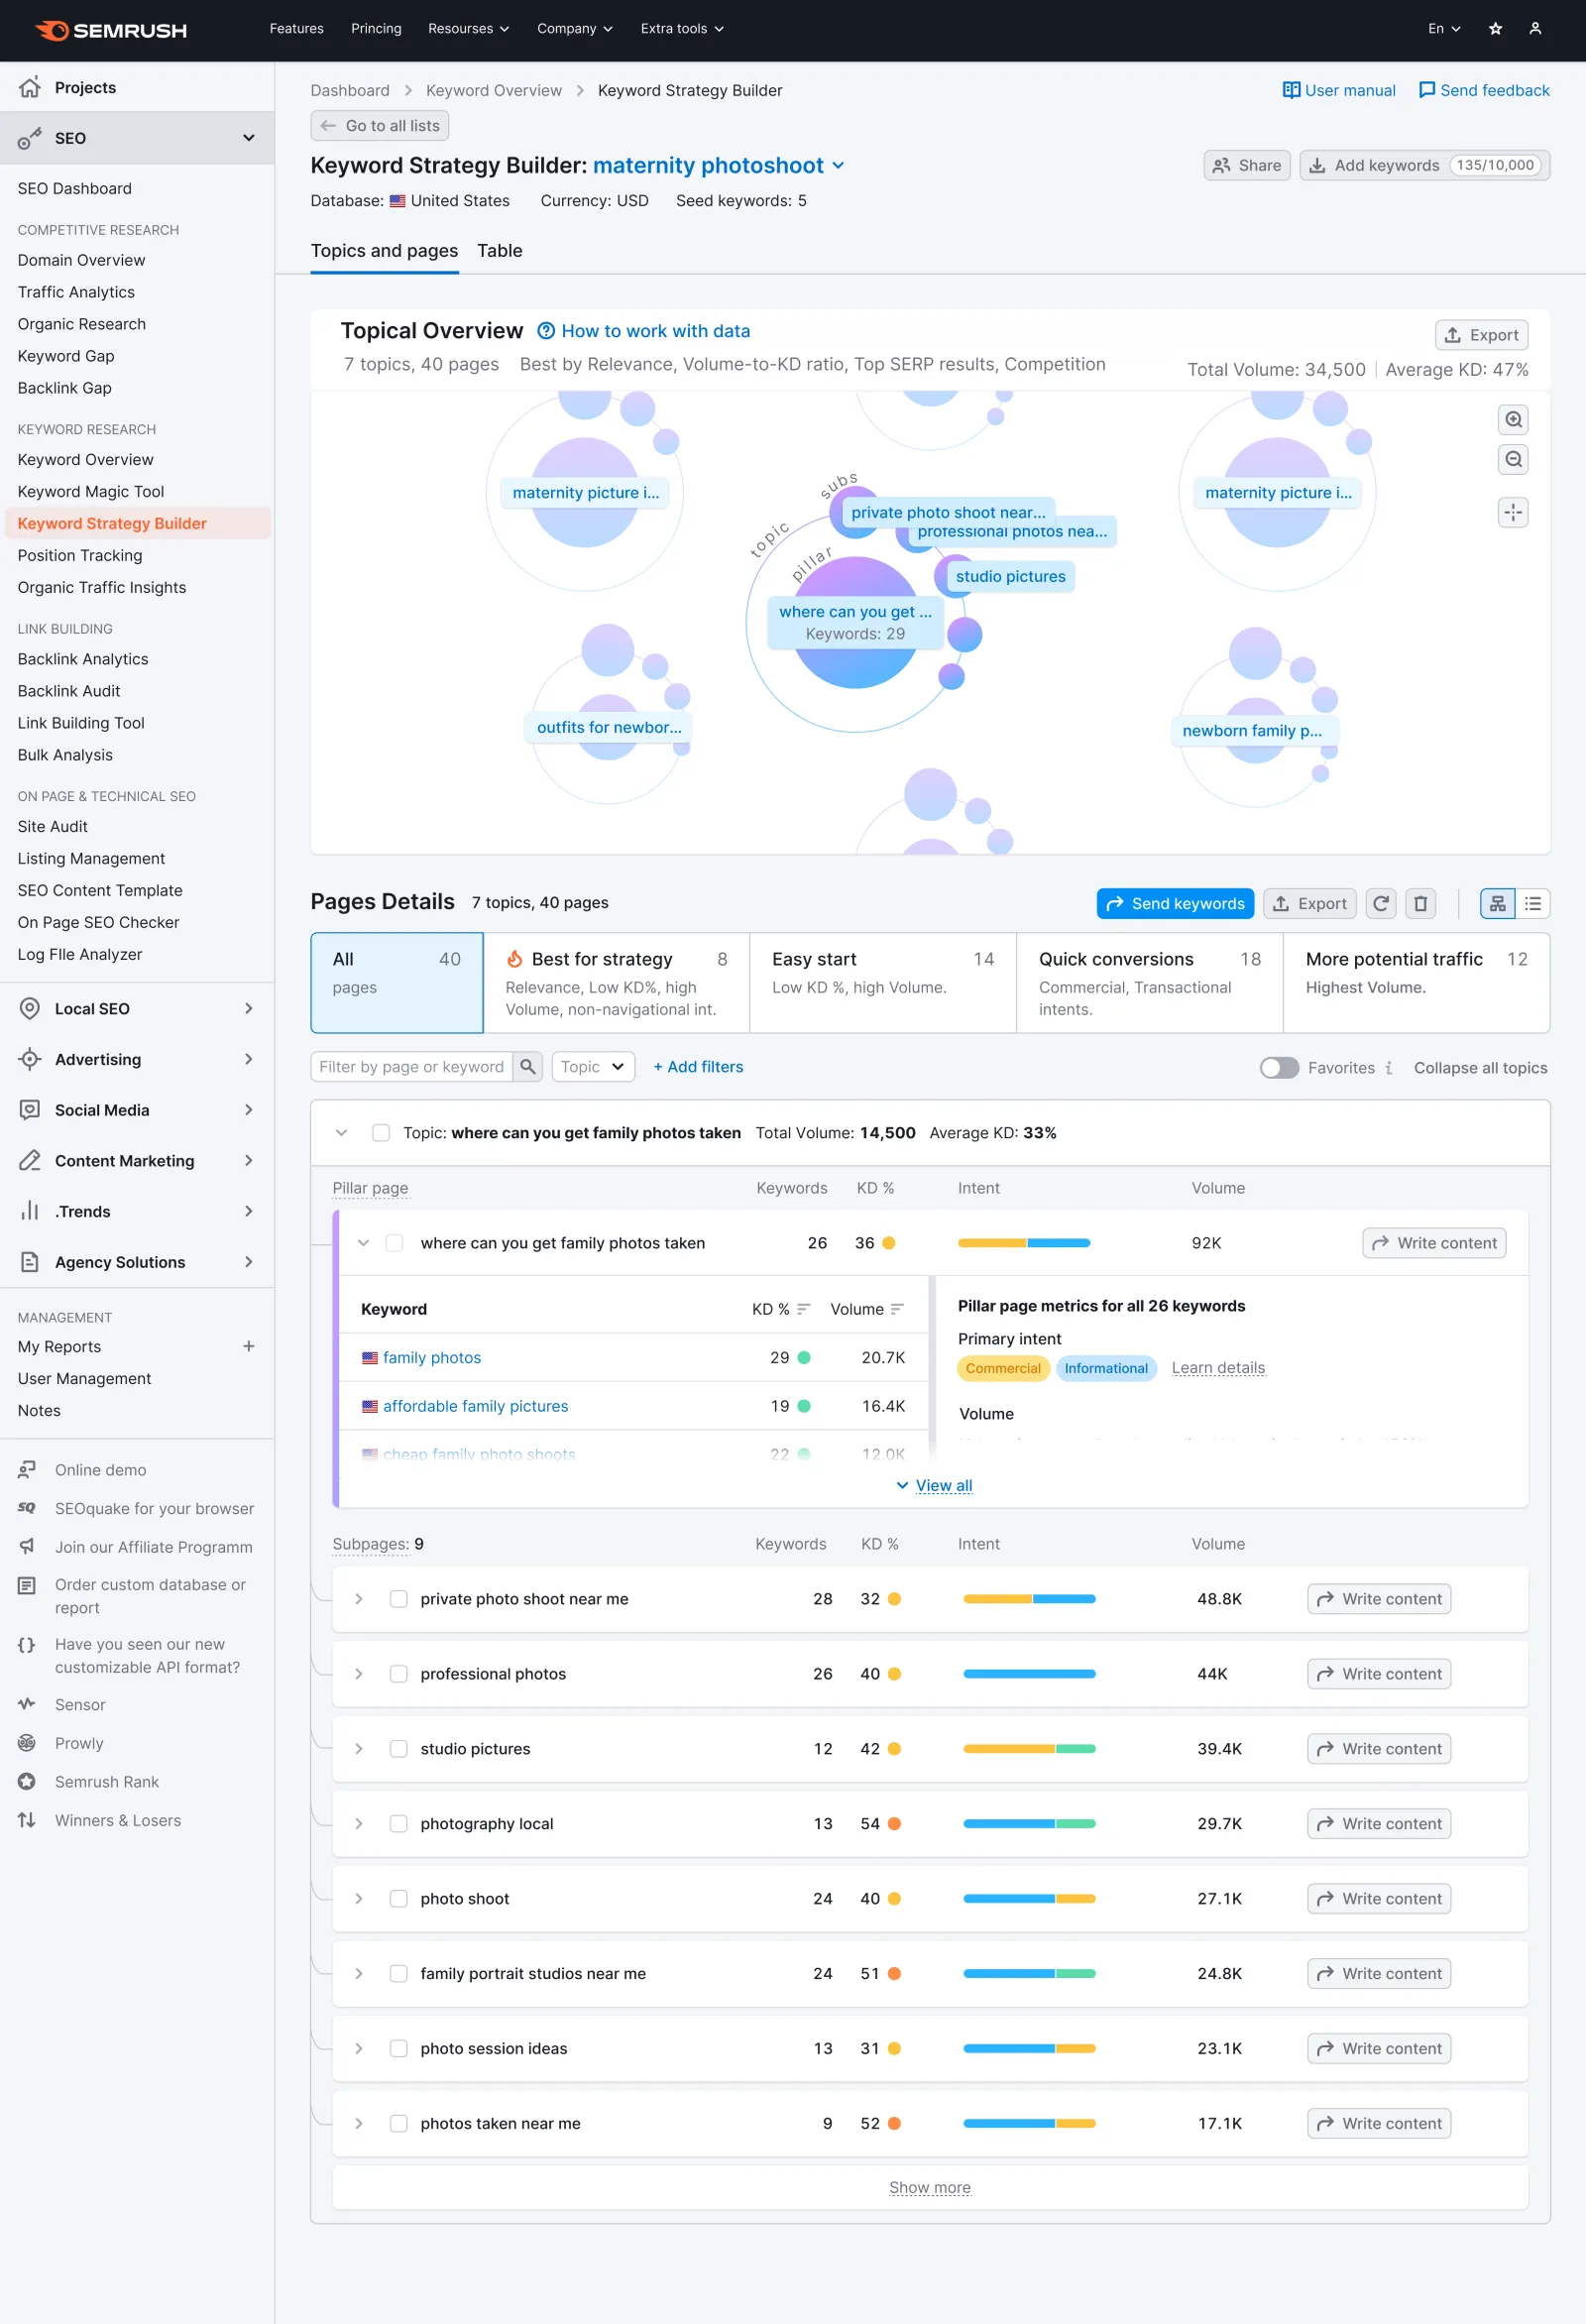Click the Sensor icon
Screen dimensions: 1586x2324
point(27,1704)
